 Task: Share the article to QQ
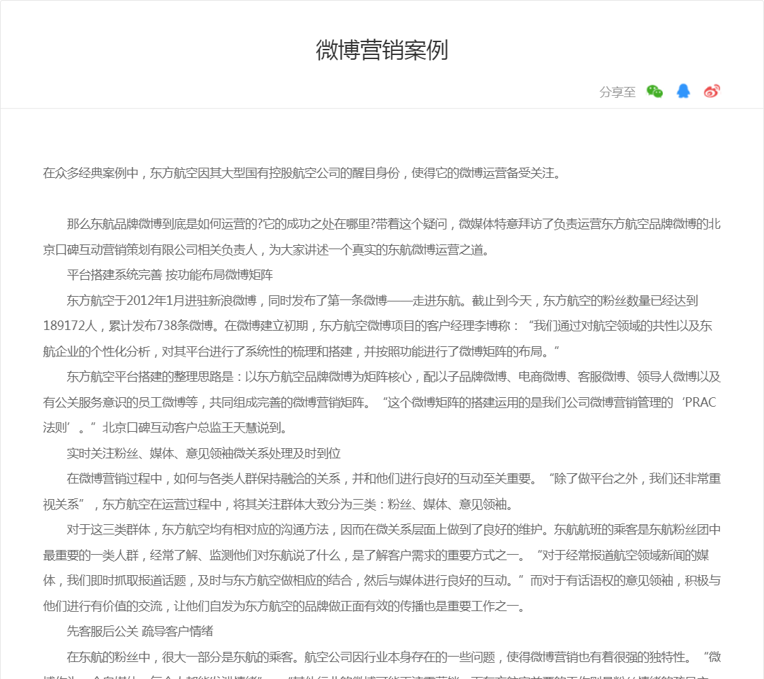683,91
